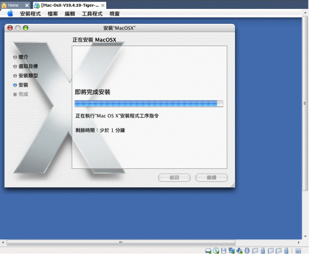Click the horizontal scrollbar thumb
The width and height of the screenshot is (309, 254).
coord(121,242)
